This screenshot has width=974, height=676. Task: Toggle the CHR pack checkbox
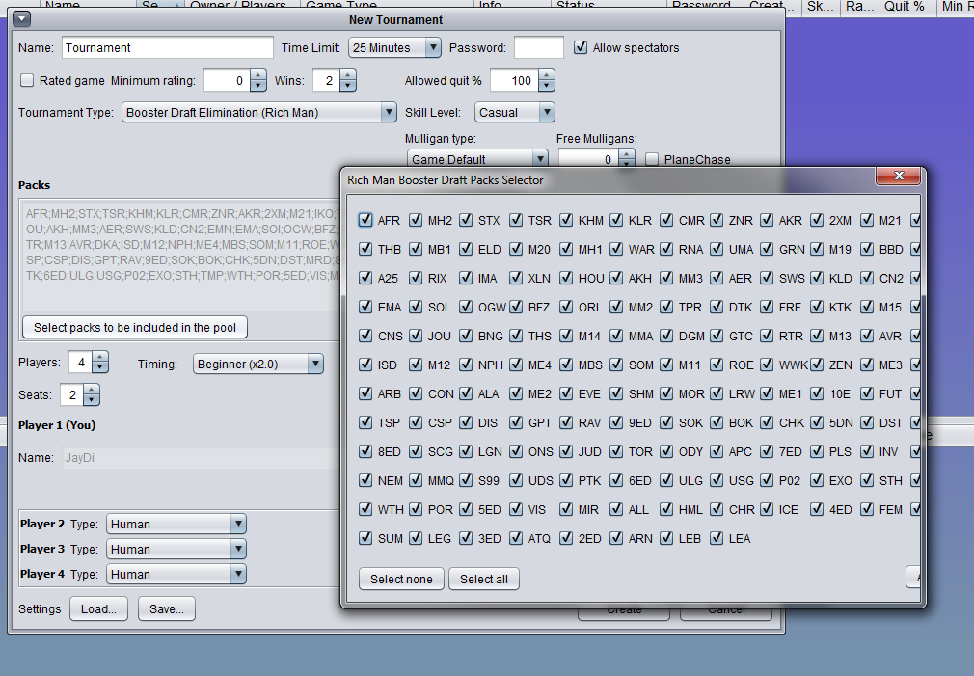pos(717,509)
